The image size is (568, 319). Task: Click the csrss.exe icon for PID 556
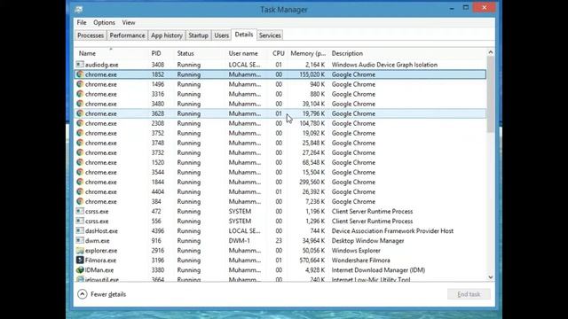[80, 221]
